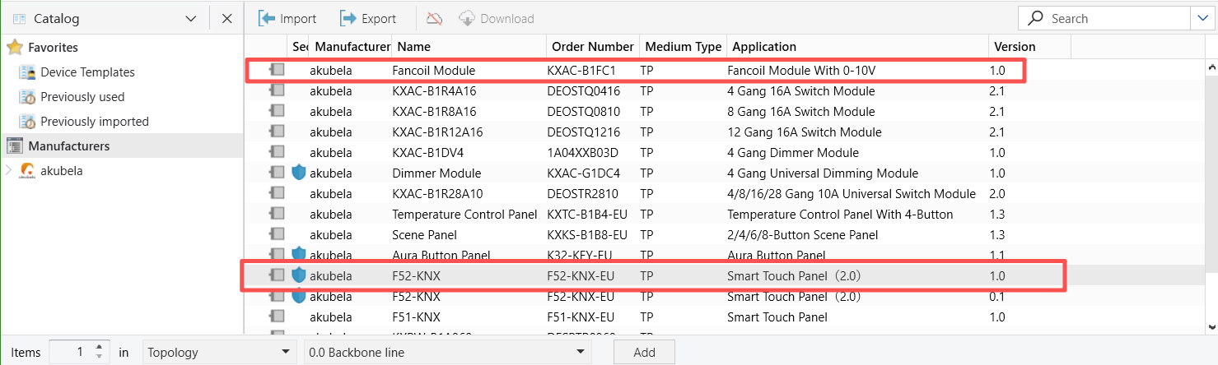The width and height of the screenshot is (1218, 365).
Task: Select the Fancoil Module name cell
Action: 433,71
